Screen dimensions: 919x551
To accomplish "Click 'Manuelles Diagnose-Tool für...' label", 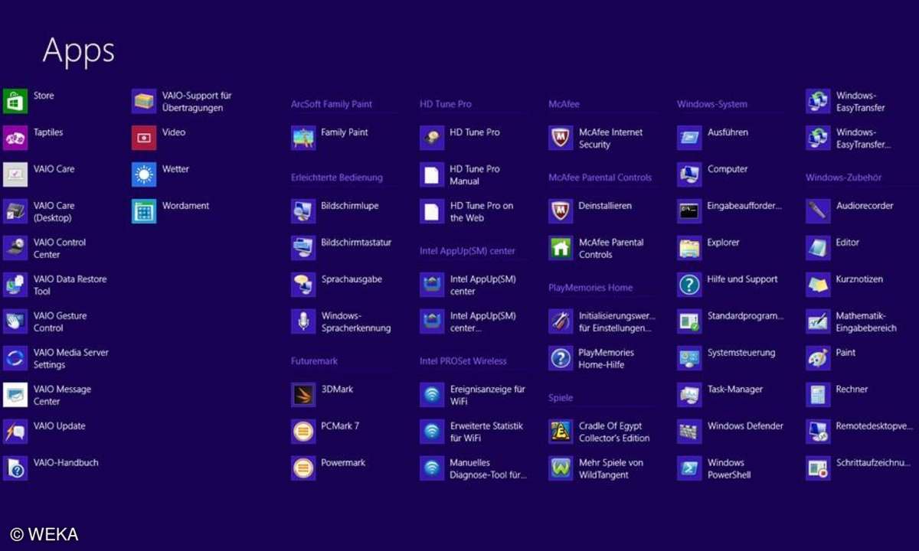I will tap(489, 469).
